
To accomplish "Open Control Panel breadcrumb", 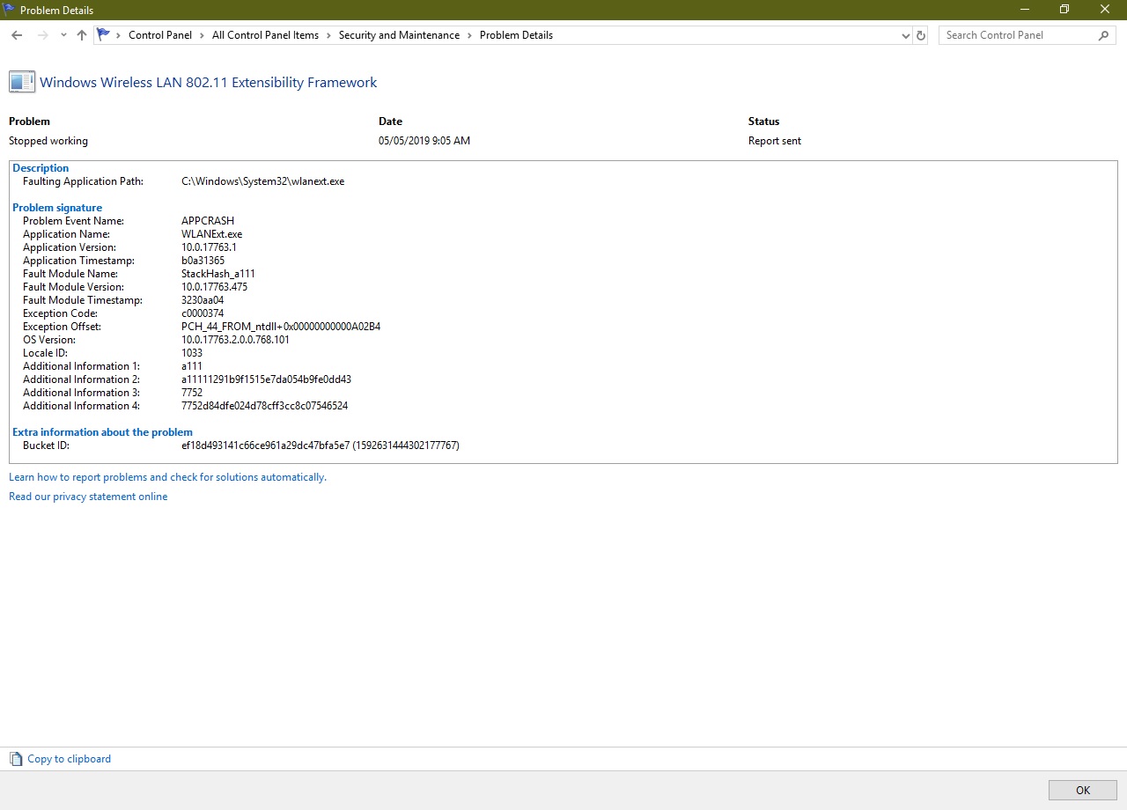I will click(x=160, y=35).
